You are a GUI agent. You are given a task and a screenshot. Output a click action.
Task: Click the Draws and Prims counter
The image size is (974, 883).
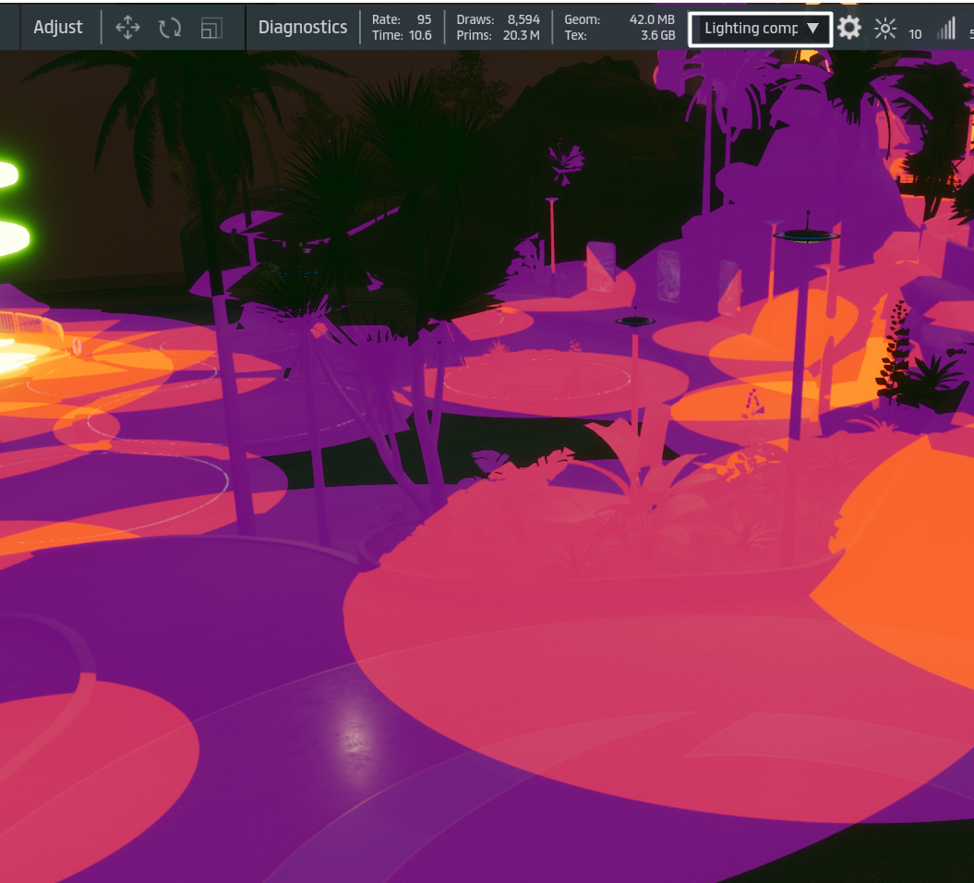[498, 28]
